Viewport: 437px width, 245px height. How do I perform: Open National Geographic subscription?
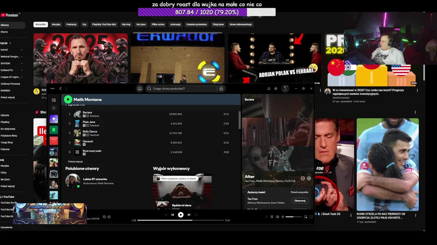click(x=10, y=56)
